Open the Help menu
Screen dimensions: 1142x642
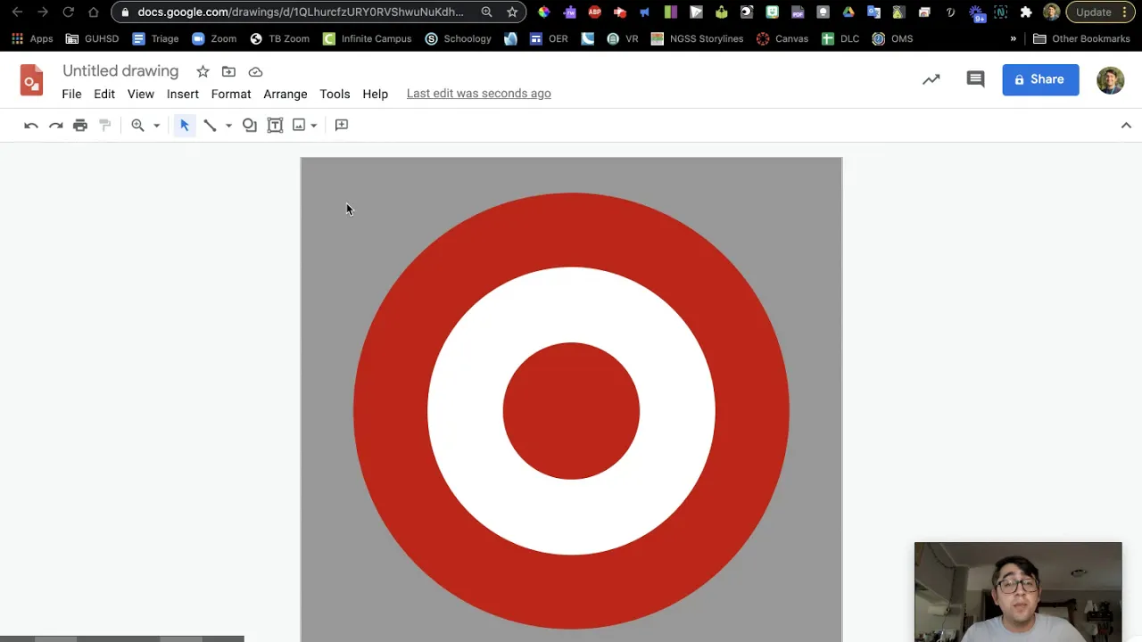(x=376, y=94)
